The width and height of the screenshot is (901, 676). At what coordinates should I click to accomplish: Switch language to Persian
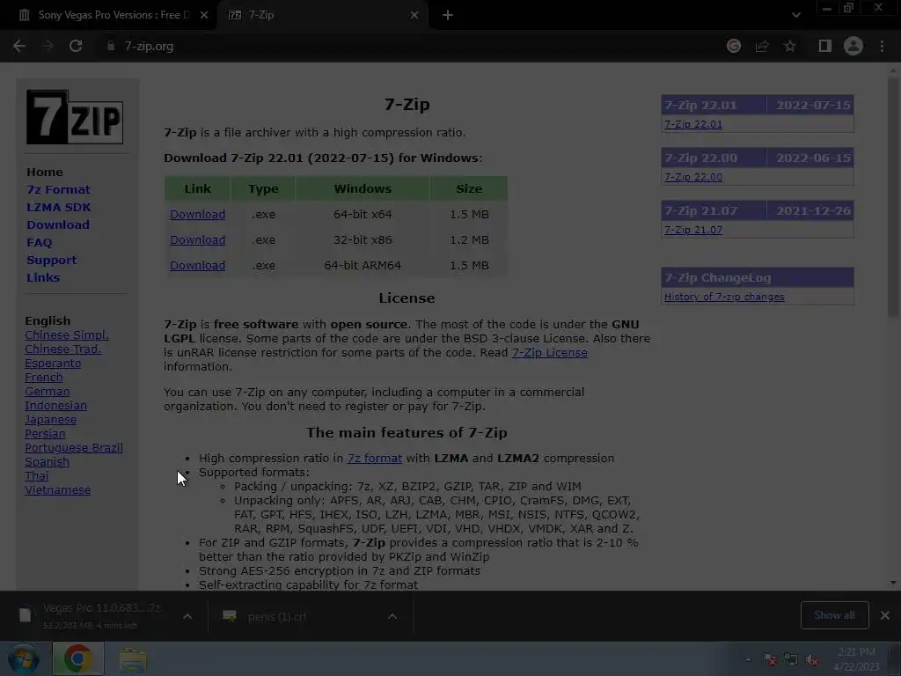(x=45, y=433)
